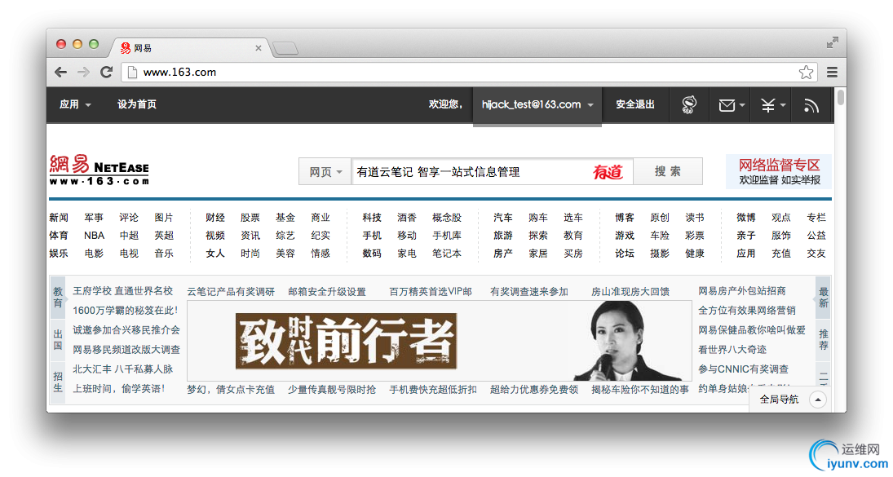This screenshot has height=477, width=893.
Task: Open the 体育 navigation item
Action: [x=59, y=235]
